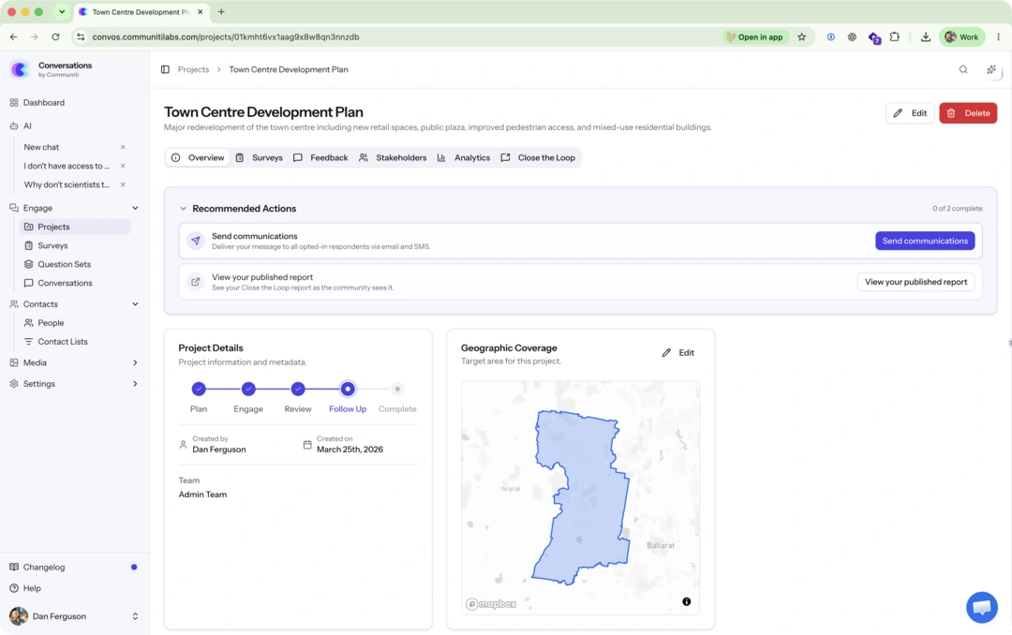
Task: Click the browser back arrow
Action: coord(13,37)
